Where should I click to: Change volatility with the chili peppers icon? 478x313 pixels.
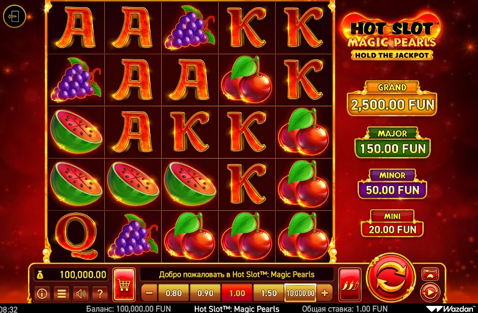point(350,285)
